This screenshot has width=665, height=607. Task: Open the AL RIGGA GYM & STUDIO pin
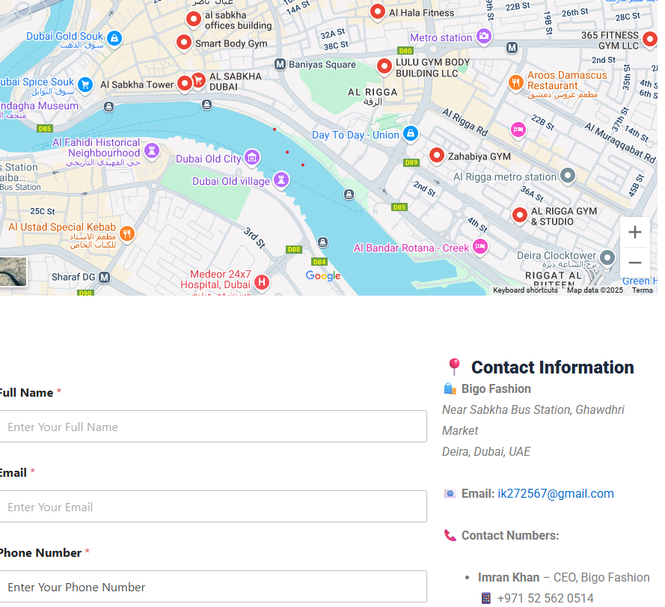[520, 216]
